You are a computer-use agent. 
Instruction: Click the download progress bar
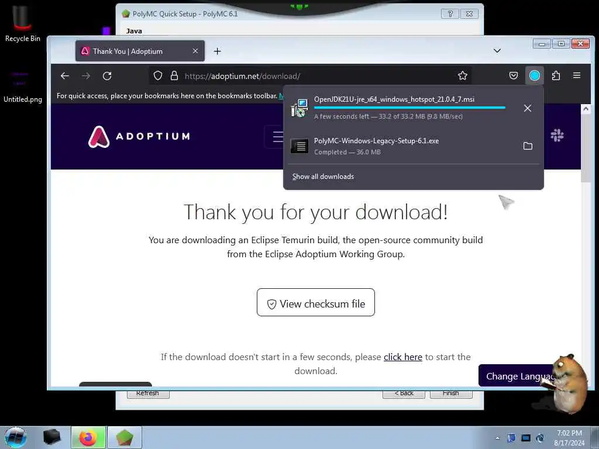tap(409, 108)
